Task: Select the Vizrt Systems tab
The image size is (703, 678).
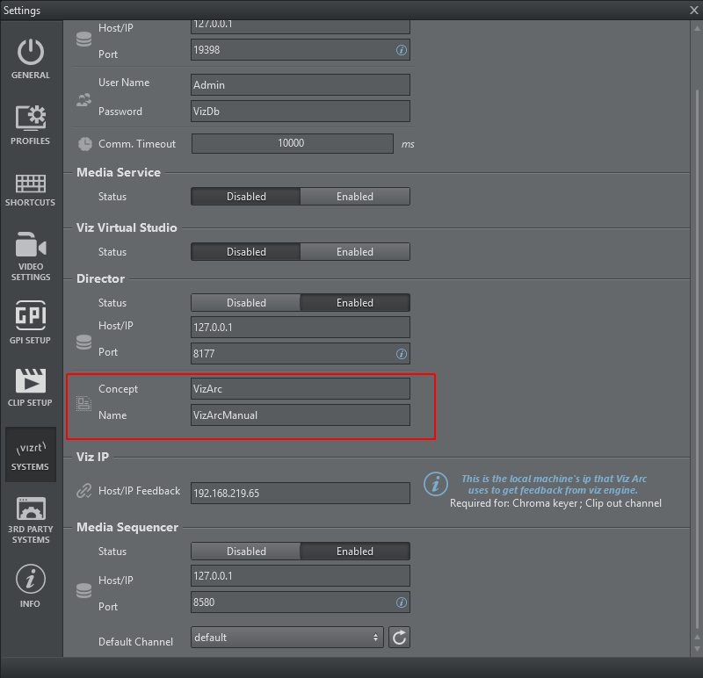Action: 31,453
